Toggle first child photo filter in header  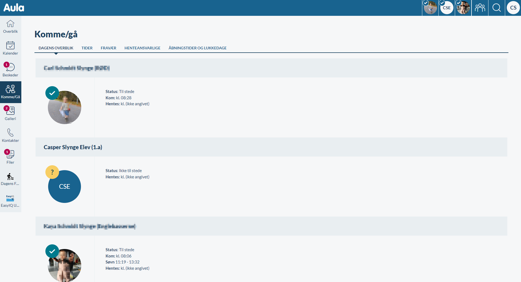[430, 8]
